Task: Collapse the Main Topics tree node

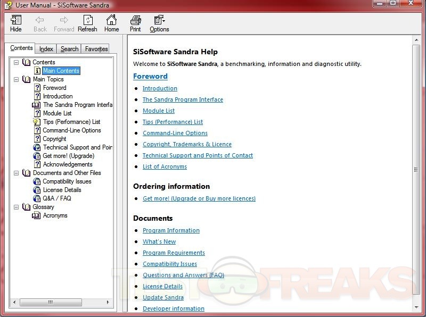Action: point(17,79)
